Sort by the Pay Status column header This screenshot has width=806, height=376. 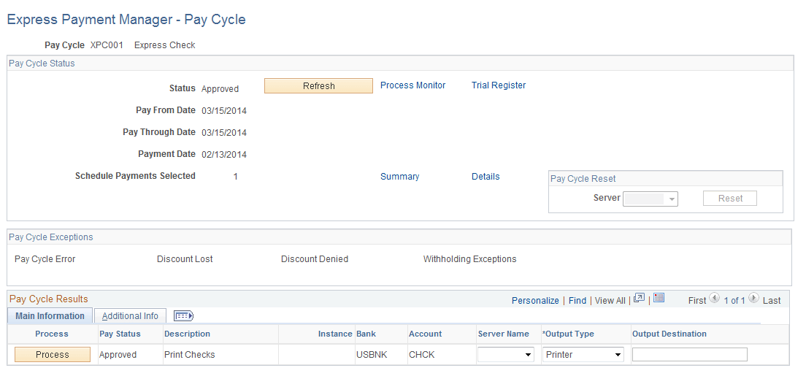tap(120, 334)
